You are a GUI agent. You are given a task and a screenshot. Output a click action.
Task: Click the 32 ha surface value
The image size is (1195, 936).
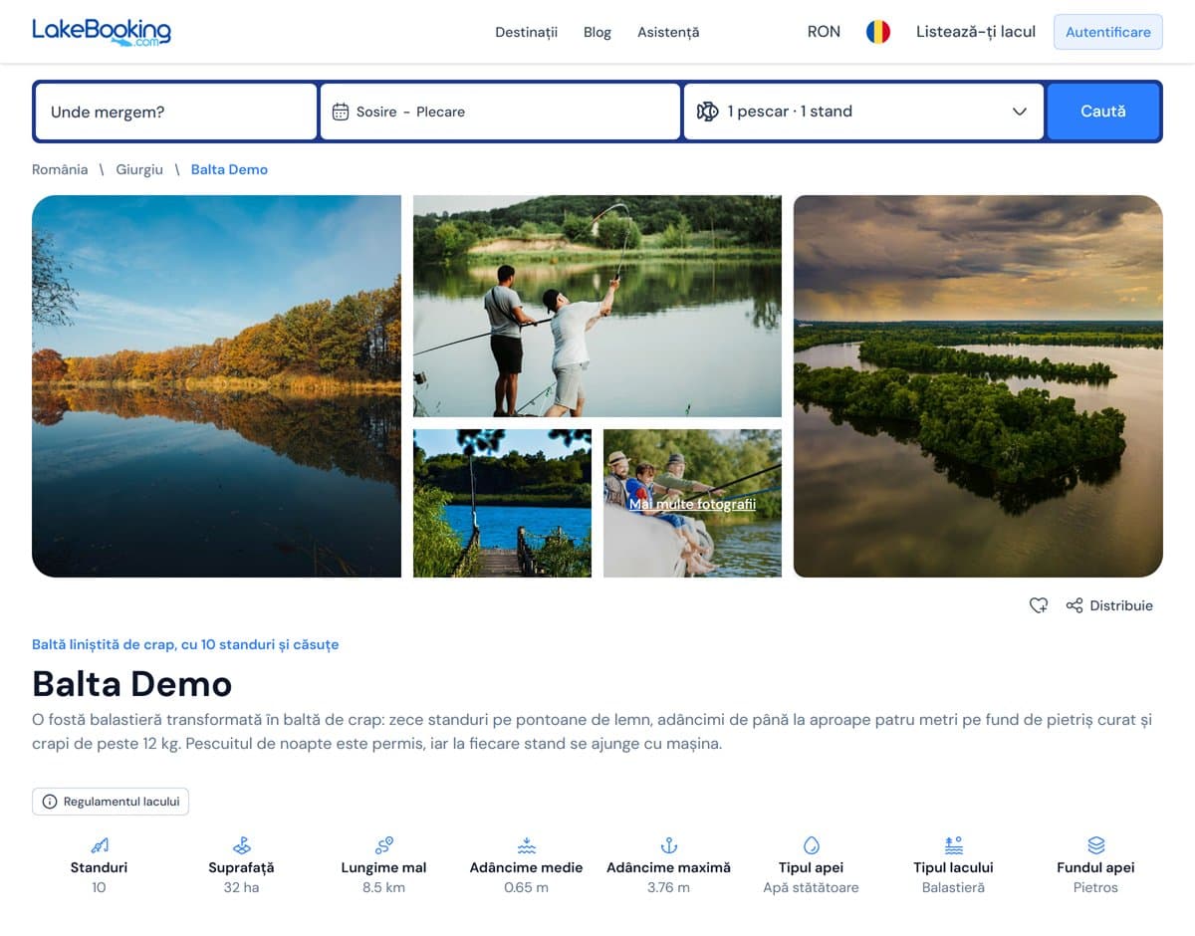pyautogui.click(x=241, y=887)
